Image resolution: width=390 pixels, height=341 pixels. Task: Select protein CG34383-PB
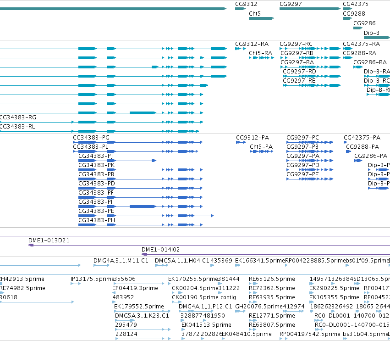(96, 174)
